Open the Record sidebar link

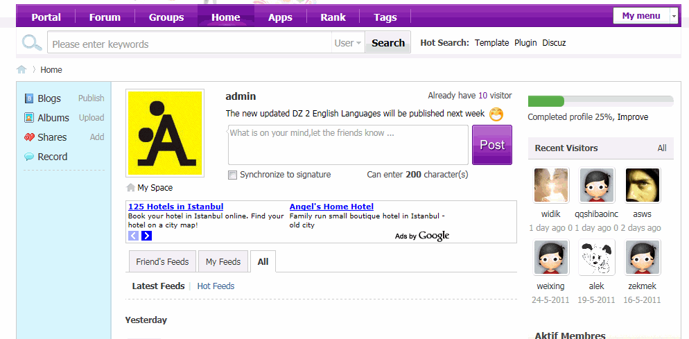(53, 157)
